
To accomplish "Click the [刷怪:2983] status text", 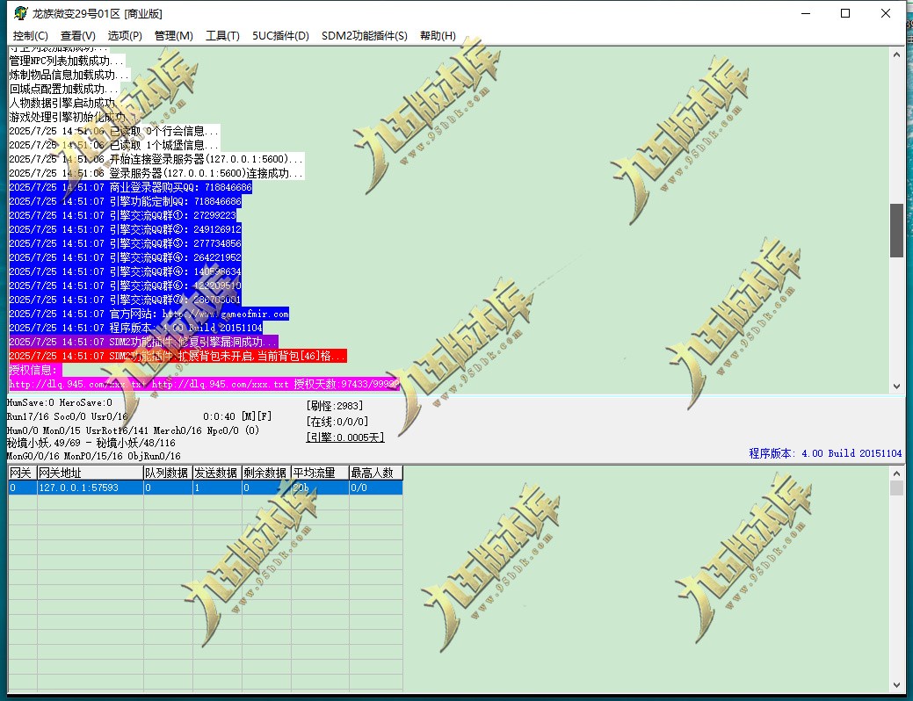I will tap(335, 406).
